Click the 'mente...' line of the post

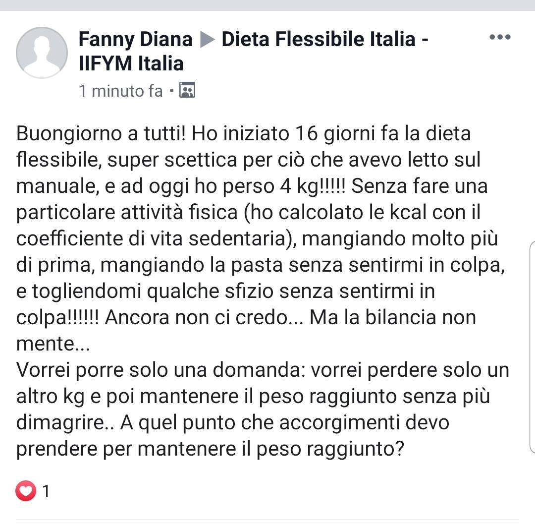coord(53,344)
